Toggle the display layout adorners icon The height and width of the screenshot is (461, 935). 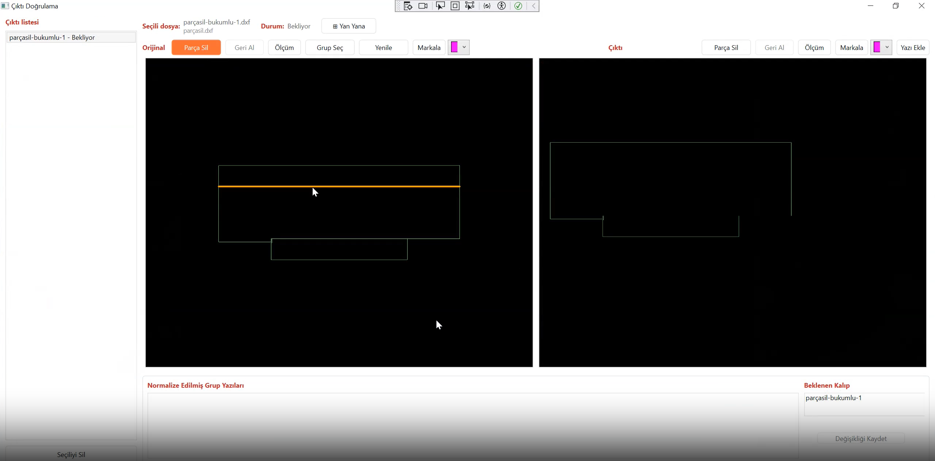click(455, 6)
